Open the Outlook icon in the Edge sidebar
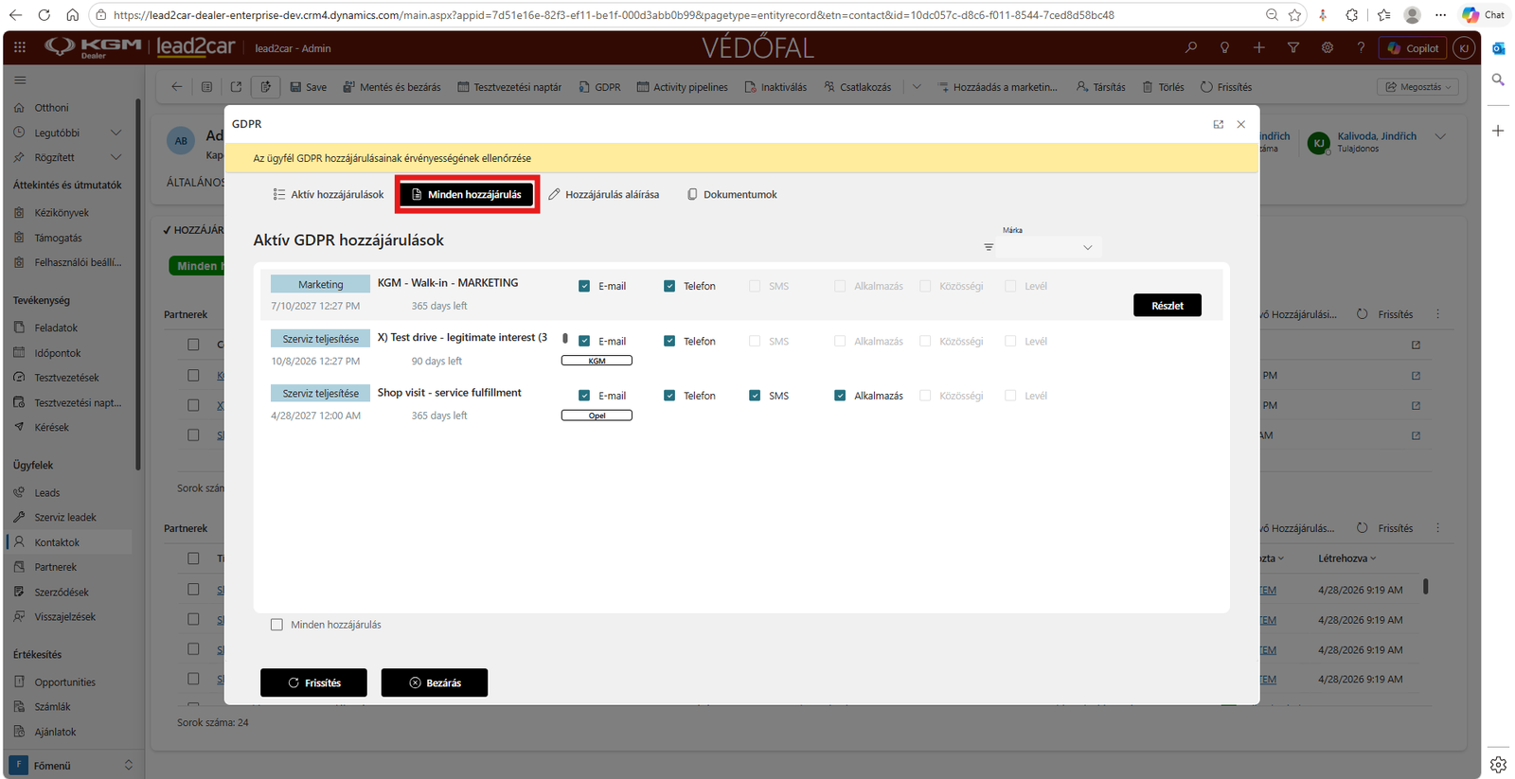The image size is (1515, 779). click(x=1498, y=48)
